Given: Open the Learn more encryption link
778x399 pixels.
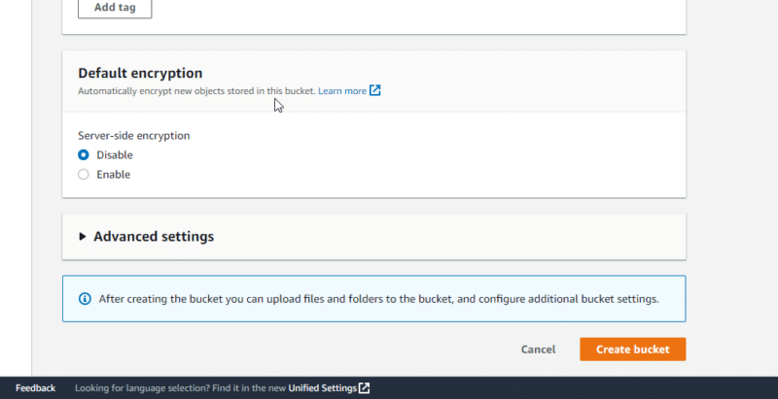Looking at the screenshot, I should [341, 91].
